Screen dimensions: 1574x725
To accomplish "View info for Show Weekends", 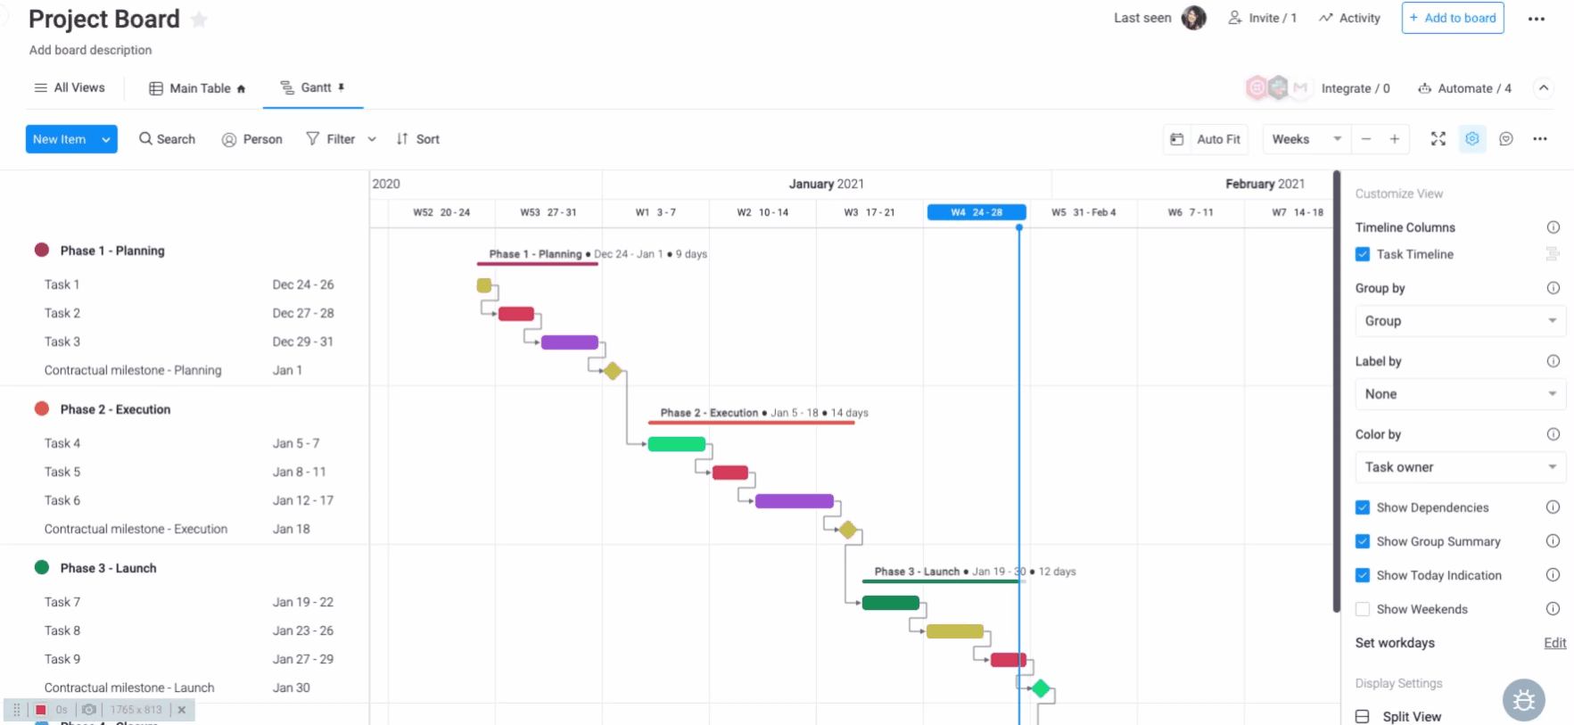I will [x=1553, y=609].
